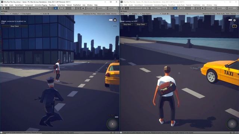Click Pause button in right Unity window
The image size is (239, 134).
pos(179,8)
